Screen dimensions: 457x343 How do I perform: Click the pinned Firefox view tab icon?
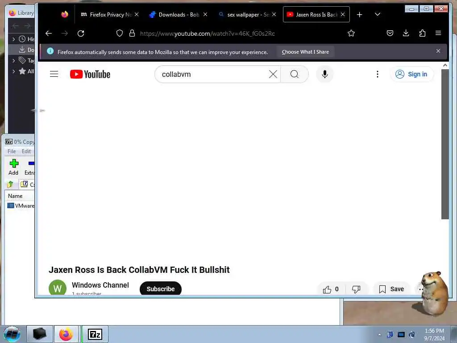pyautogui.click(x=65, y=14)
